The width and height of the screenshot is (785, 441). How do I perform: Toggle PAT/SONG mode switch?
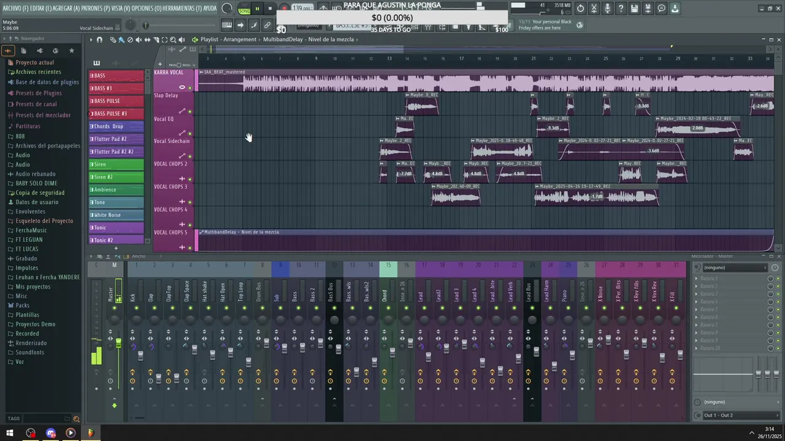point(244,9)
